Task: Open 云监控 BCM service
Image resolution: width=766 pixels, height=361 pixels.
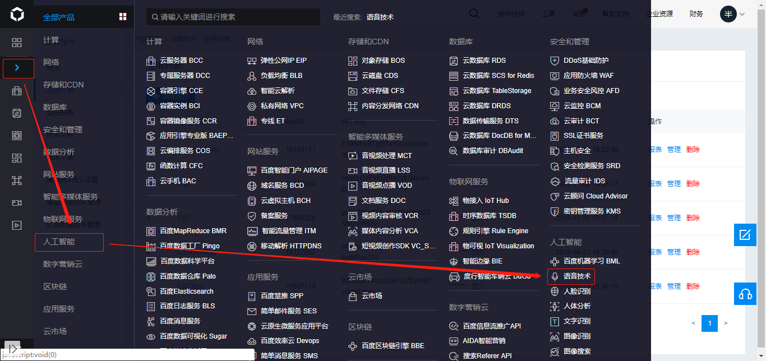Action: [575, 105]
